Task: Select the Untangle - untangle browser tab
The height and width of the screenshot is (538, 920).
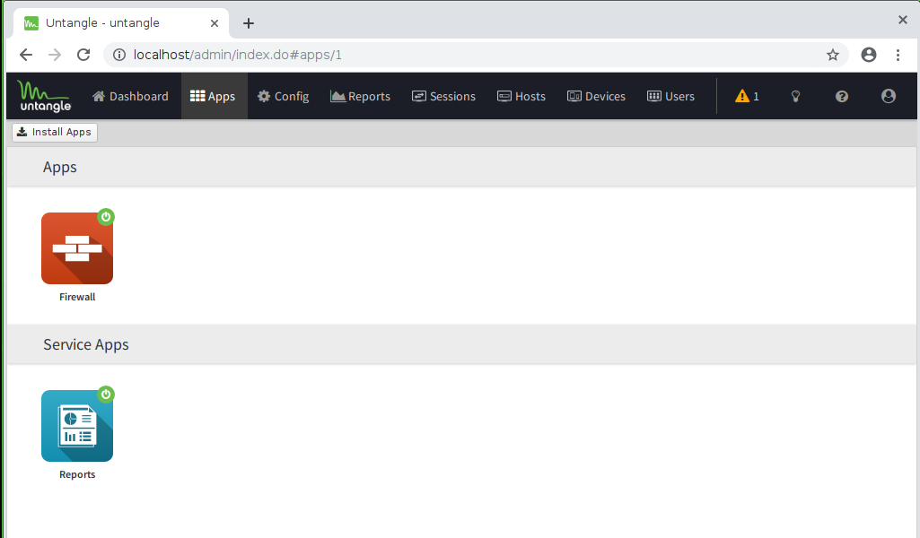Action: (121, 22)
